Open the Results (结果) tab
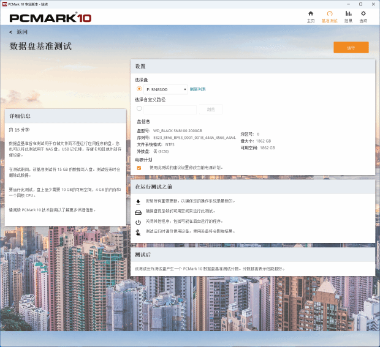The image size is (380, 347). [348, 17]
